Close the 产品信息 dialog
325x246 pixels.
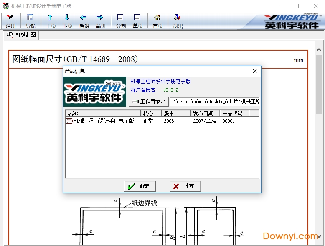[x=255, y=71]
